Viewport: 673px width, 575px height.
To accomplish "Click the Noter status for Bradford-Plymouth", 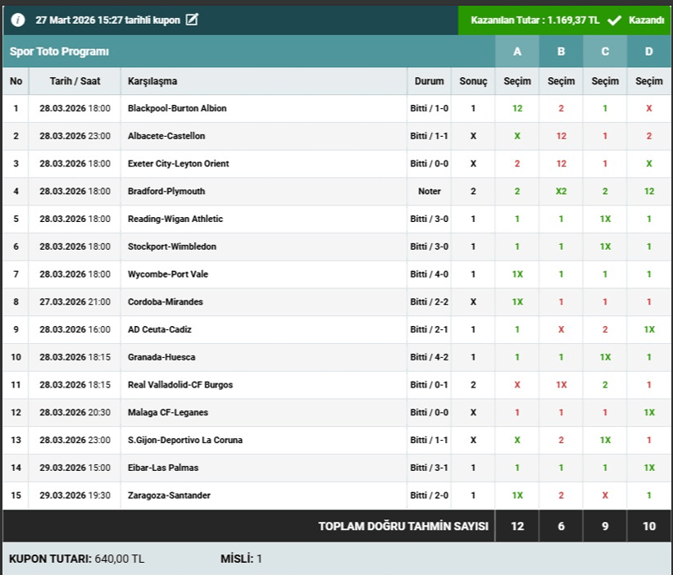I will tap(429, 192).
